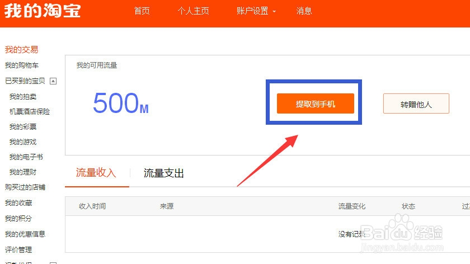Click the 状态 column header
Viewport: 470px width, 264px height.
408,206
